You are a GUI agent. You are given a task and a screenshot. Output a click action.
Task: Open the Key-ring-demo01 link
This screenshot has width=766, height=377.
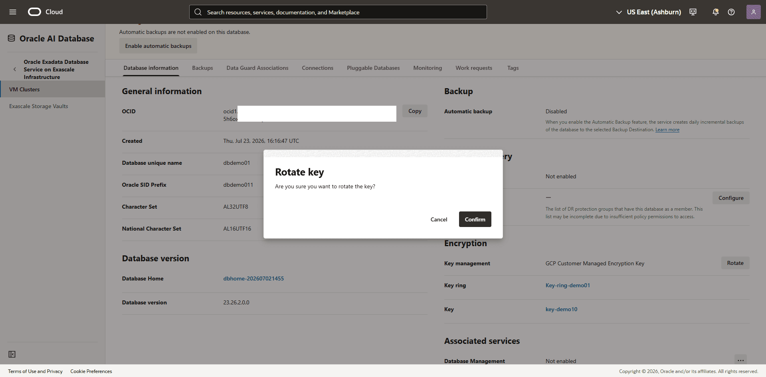click(568, 285)
